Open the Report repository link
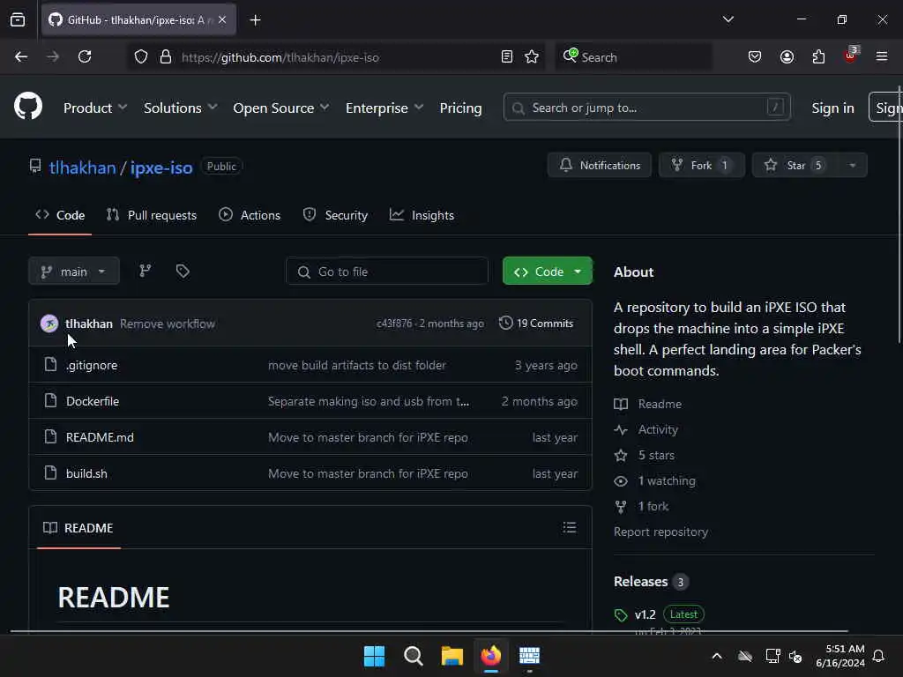 point(660,532)
